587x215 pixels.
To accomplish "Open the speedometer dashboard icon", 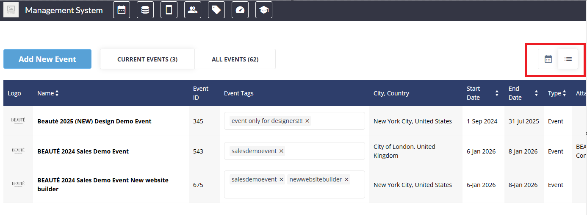I will coord(240,10).
